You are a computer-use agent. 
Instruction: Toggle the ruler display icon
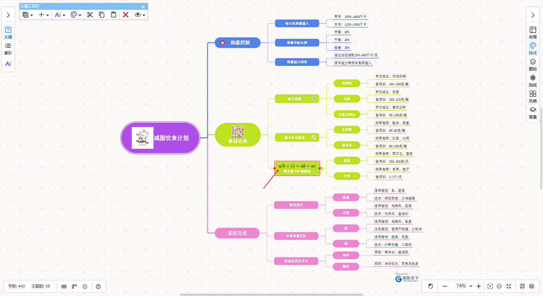click(74, 287)
